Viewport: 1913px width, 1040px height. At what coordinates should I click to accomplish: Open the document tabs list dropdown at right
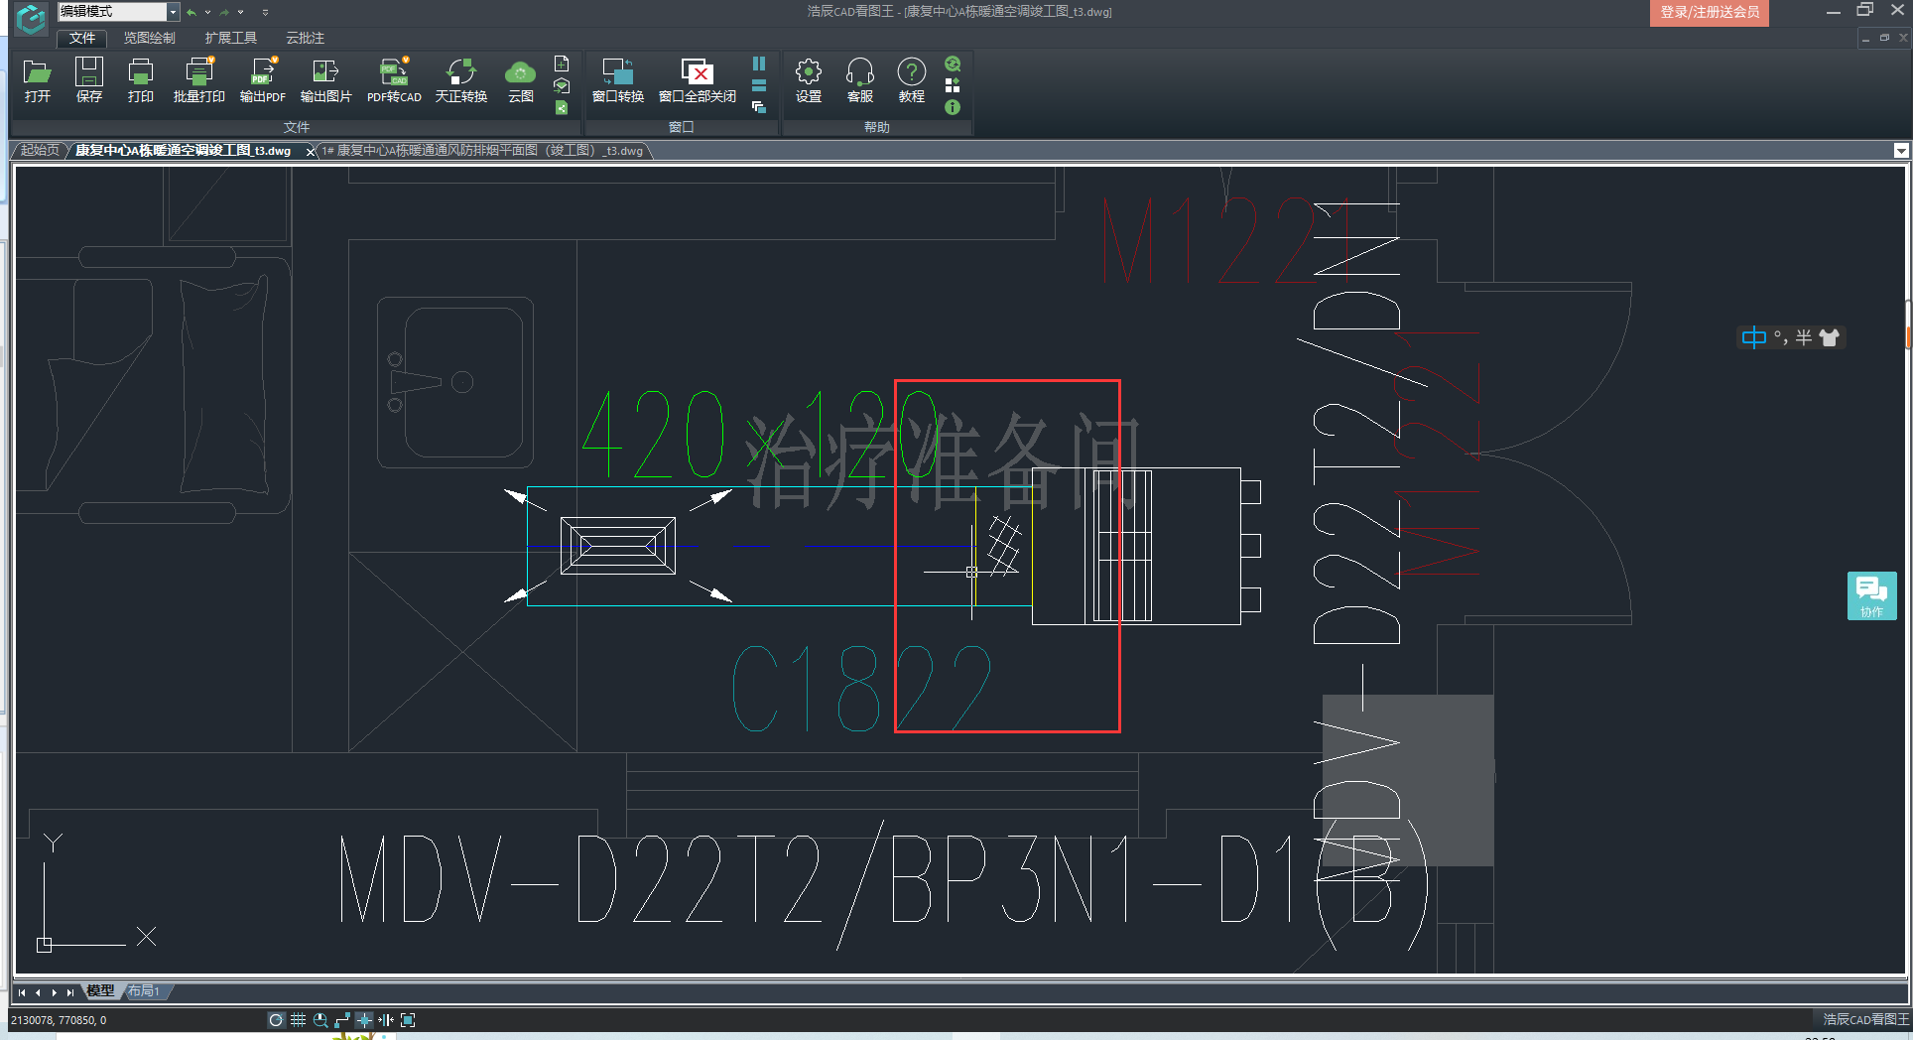(1901, 151)
